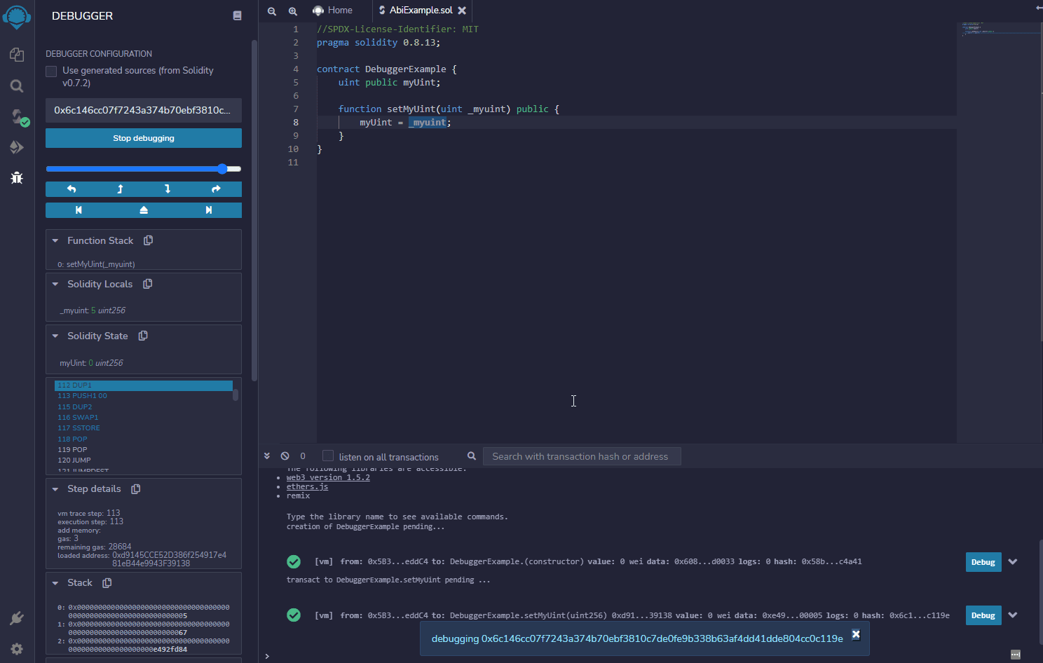
Task: Collapse the Stack section
Action: click(55, 582)
